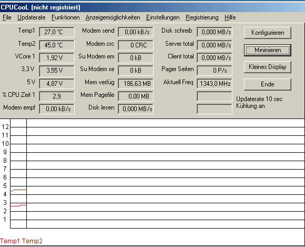Screen dimensions: 305x247
Task: Click the 'Mem verfüg' field label
Action: click(x=99, y=82)
